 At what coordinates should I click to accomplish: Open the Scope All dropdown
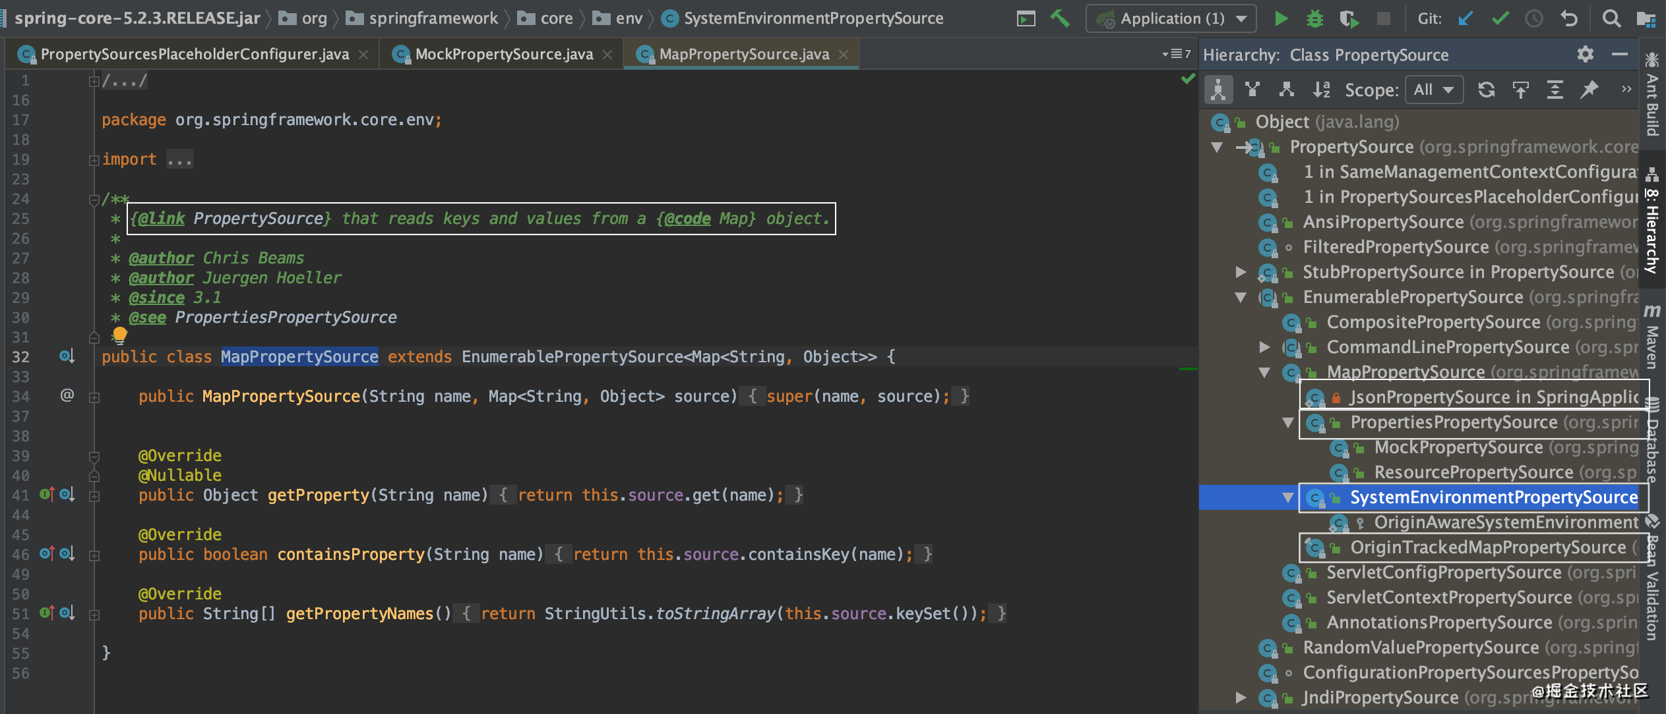pos(1434,90)
